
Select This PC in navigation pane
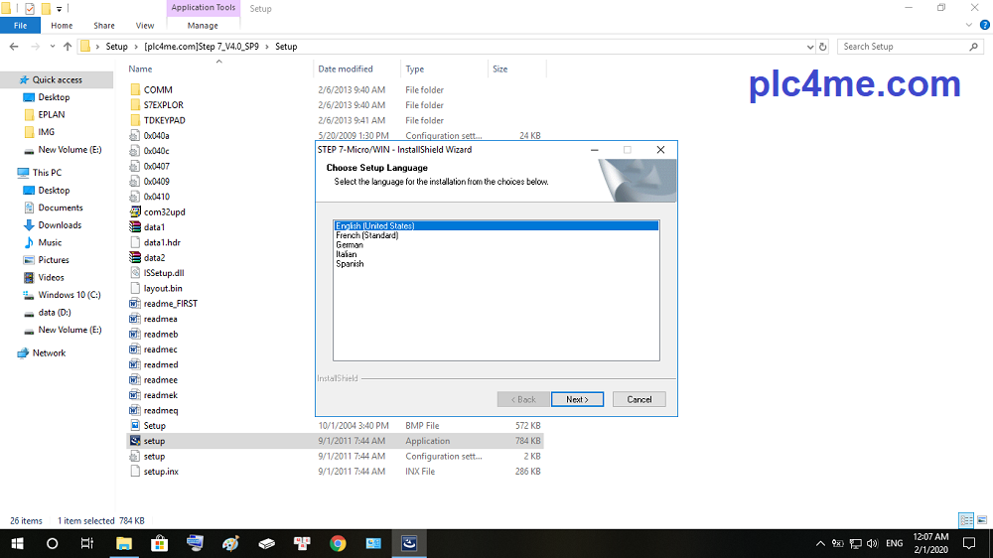pos(47,173)
